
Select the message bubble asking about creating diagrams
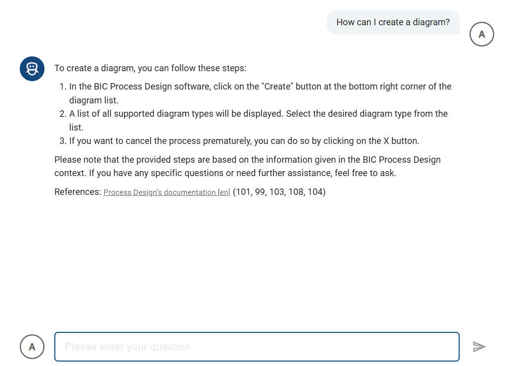pyautogui.click(x=393, y=22)
